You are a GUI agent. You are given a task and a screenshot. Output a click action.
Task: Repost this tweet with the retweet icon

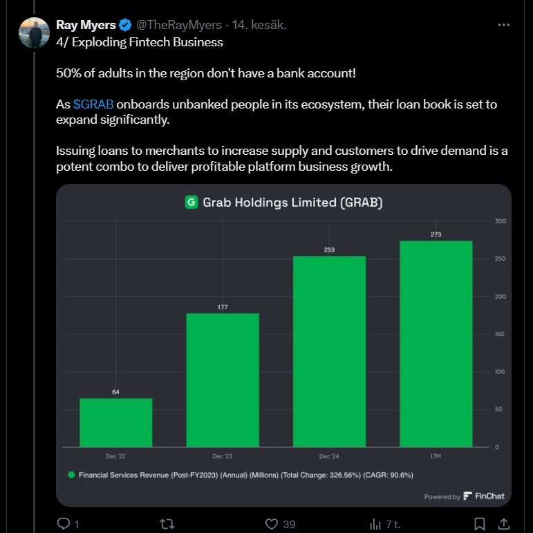pos(167,523)
